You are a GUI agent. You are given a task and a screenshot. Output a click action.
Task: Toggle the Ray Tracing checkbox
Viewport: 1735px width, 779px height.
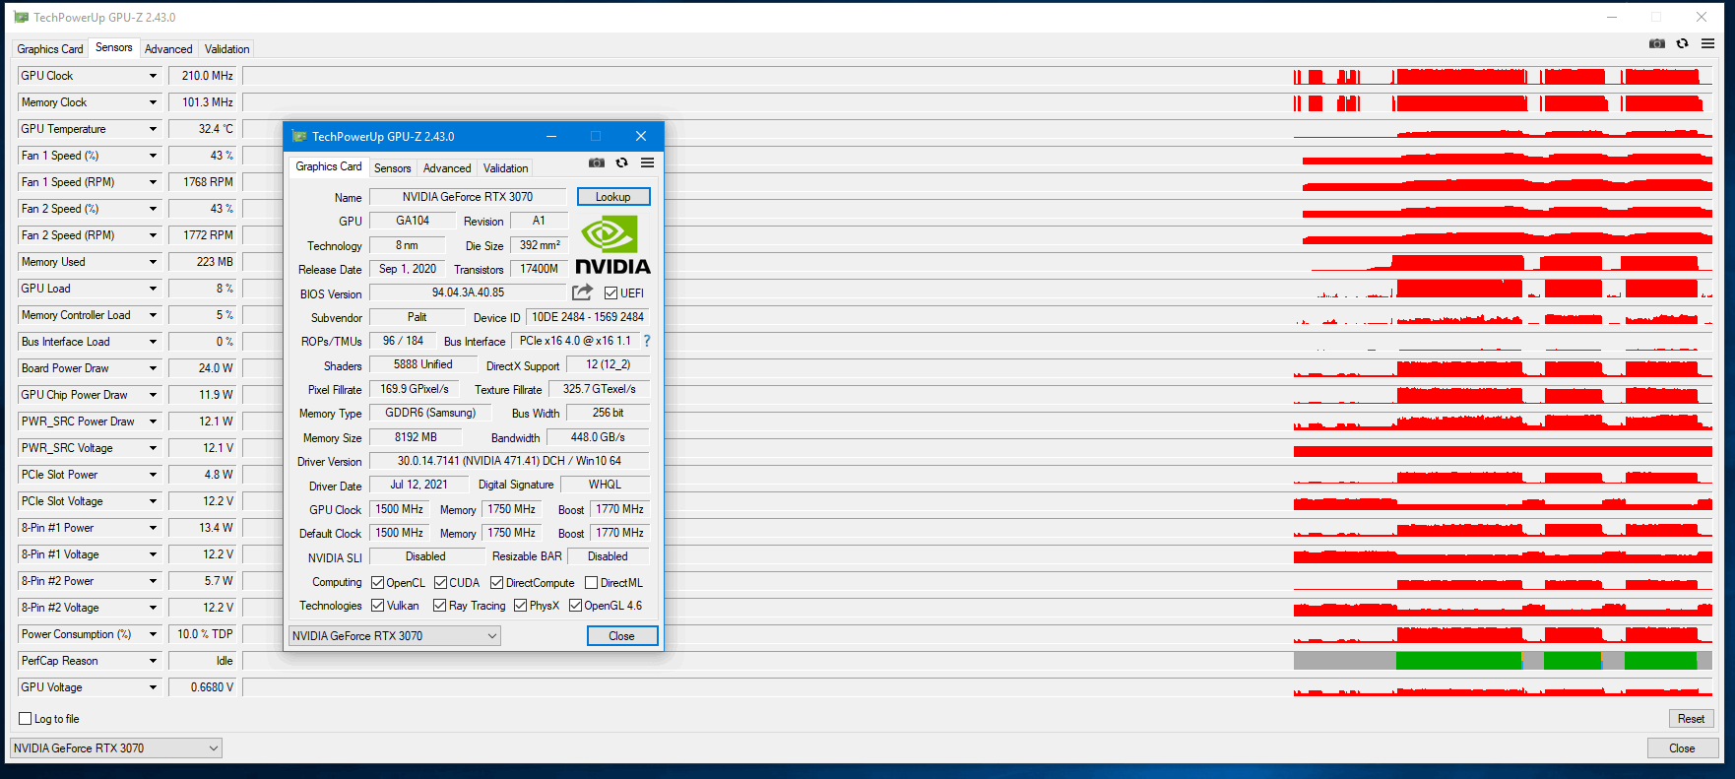440,606
